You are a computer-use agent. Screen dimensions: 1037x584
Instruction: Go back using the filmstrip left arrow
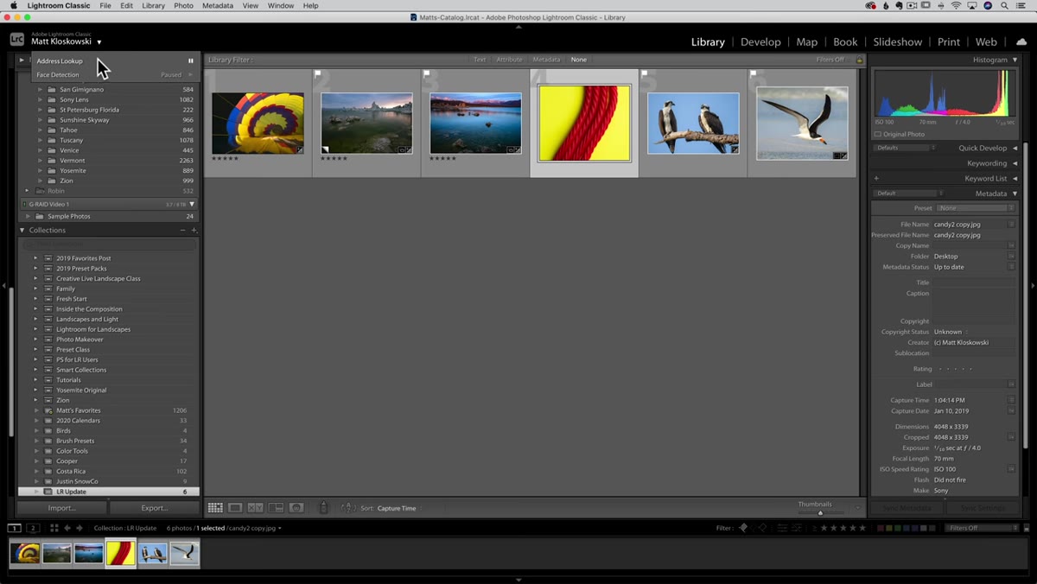67,528
